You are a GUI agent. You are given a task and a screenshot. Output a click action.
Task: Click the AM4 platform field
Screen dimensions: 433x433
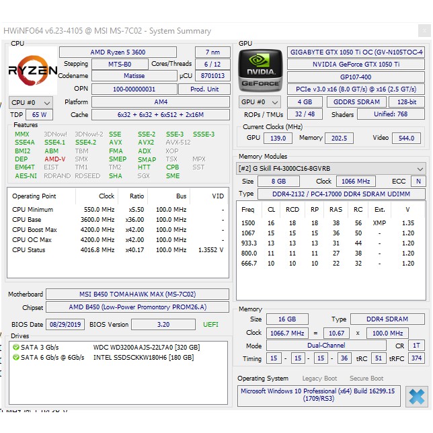point(161,102)
